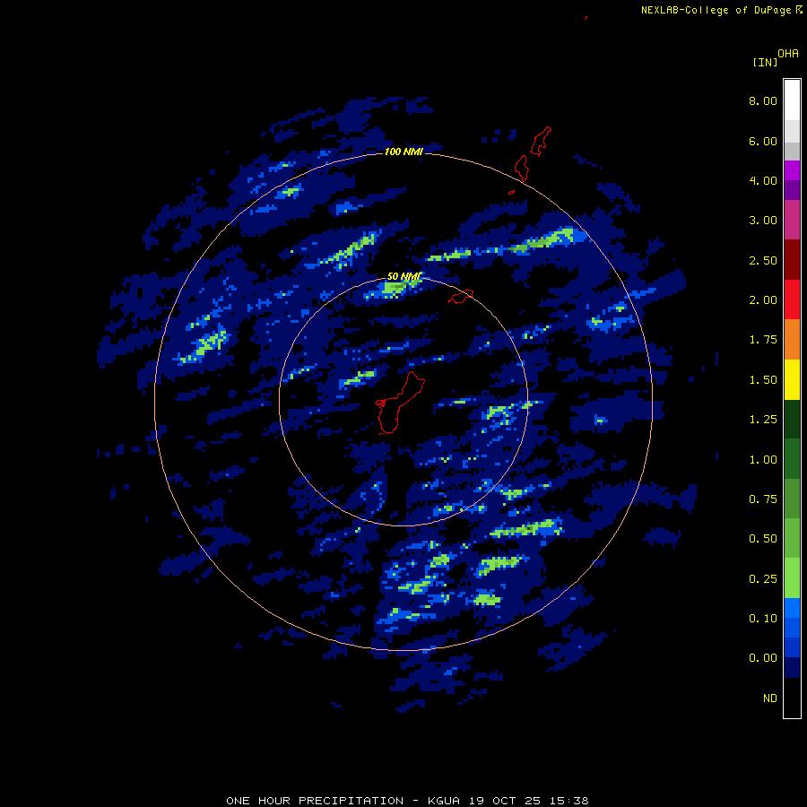Click the 1.00 legend value

(x=763, y=460)
